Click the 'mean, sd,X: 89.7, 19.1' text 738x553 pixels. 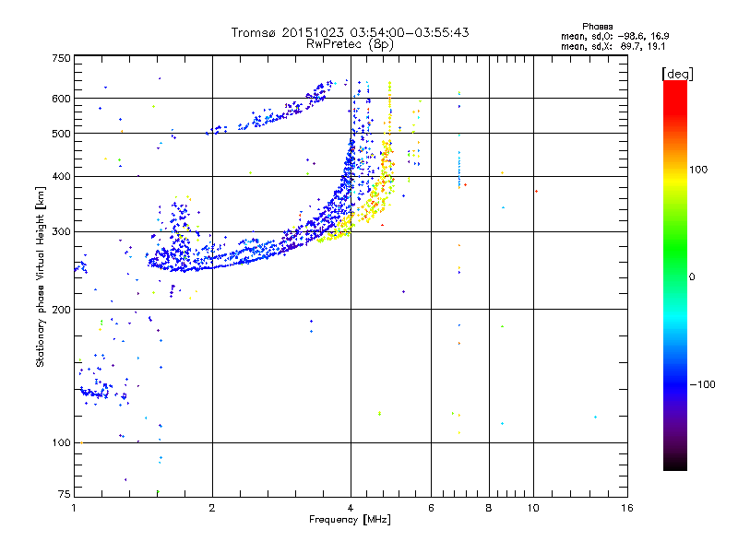click(613, 47)
